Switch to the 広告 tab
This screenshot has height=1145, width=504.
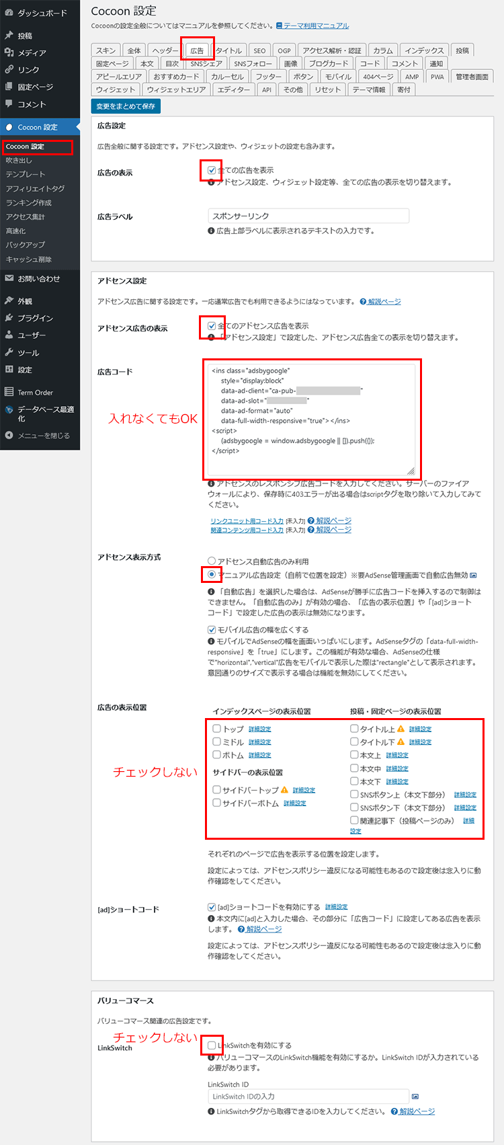click(197, 50)
